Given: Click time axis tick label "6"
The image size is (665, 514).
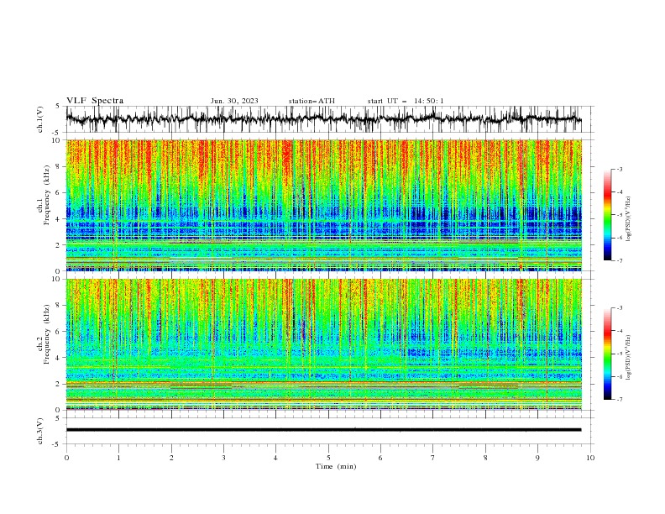Looking at the screenshot, I should click(x=380, y=458).
